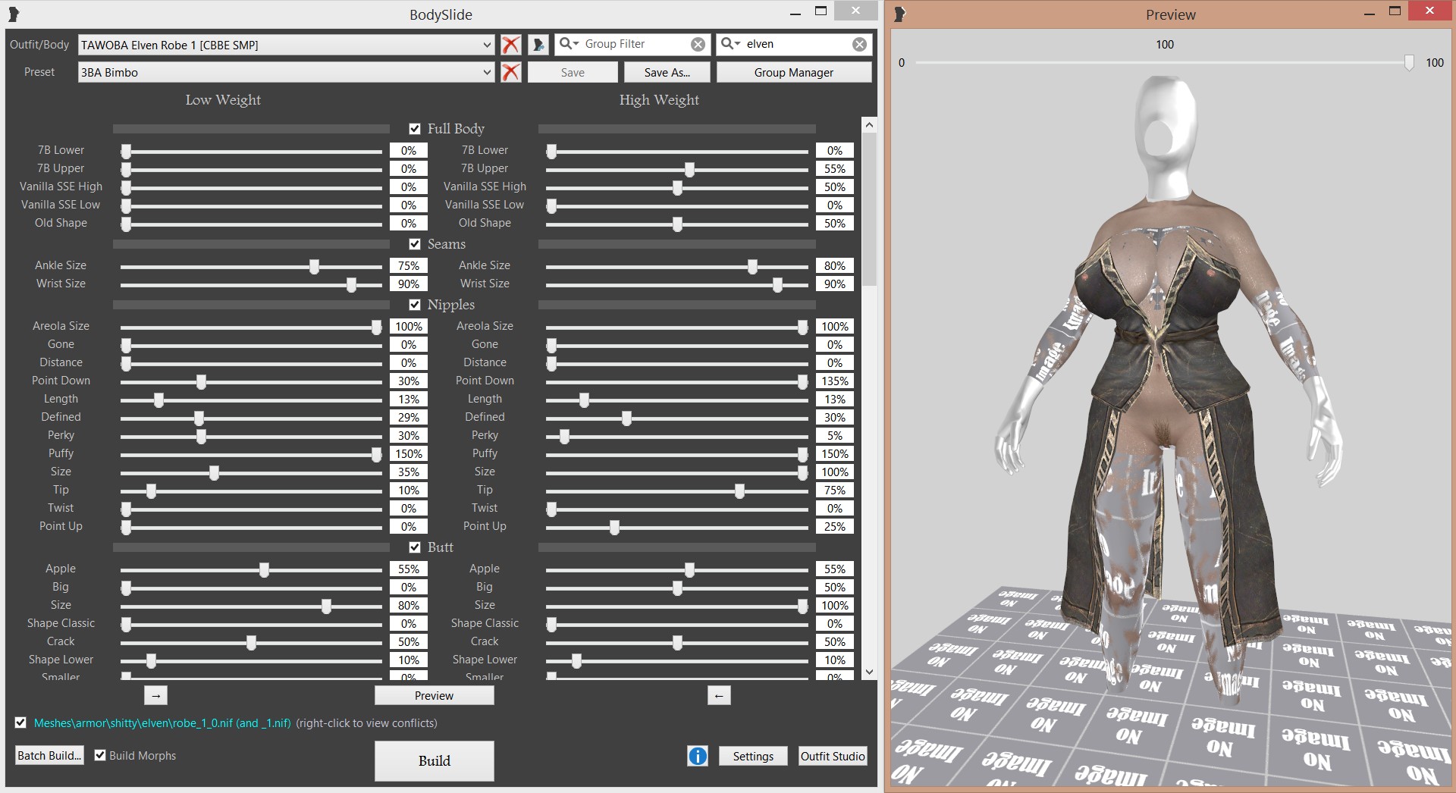The width and height of the screenshot is (1456, 793).
Task: Click the large Build button
Action: click(435, 760)
